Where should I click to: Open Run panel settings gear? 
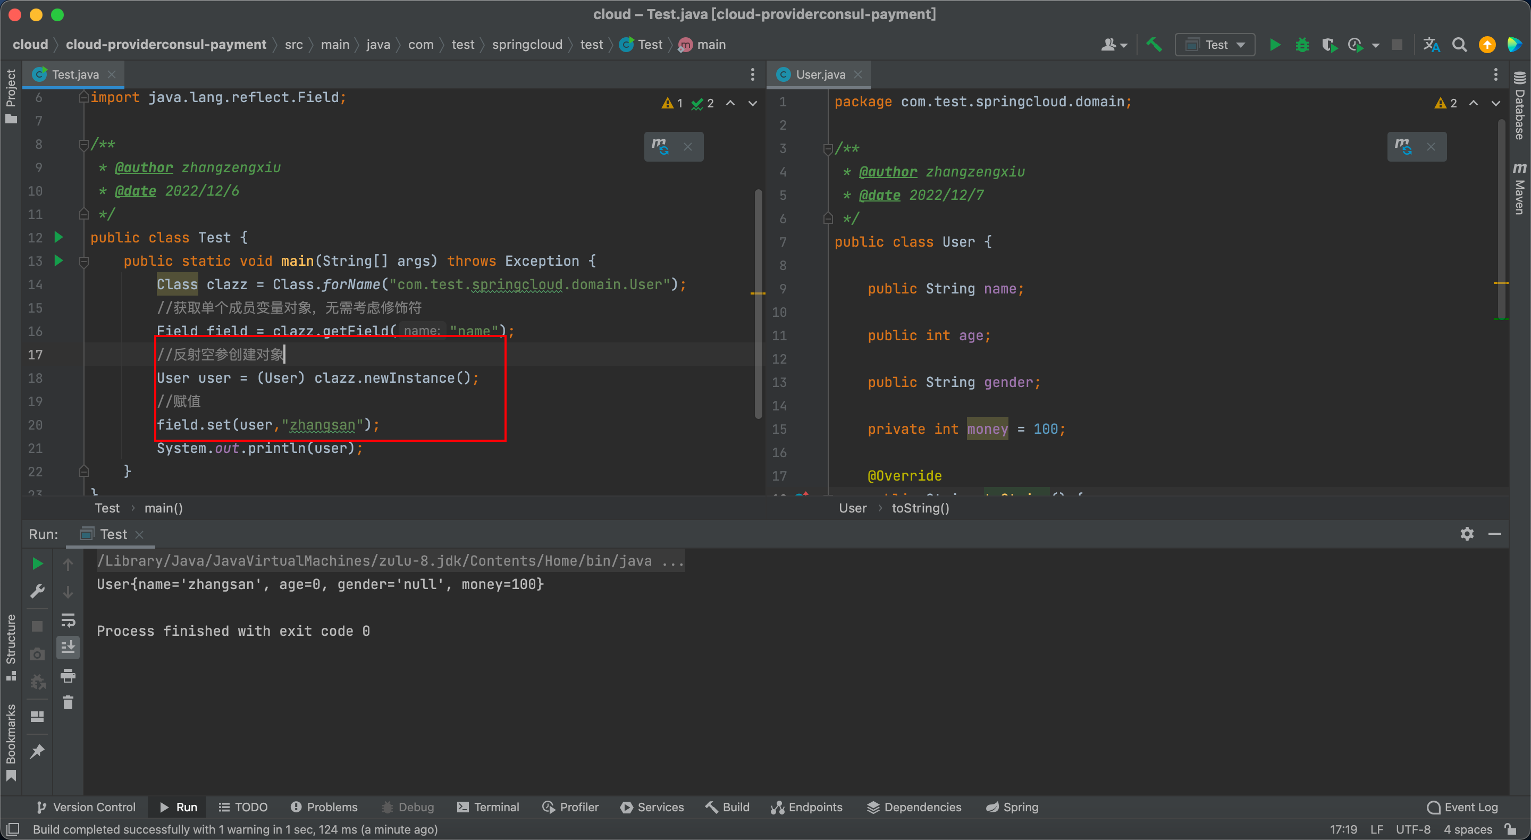[1467, 534]
